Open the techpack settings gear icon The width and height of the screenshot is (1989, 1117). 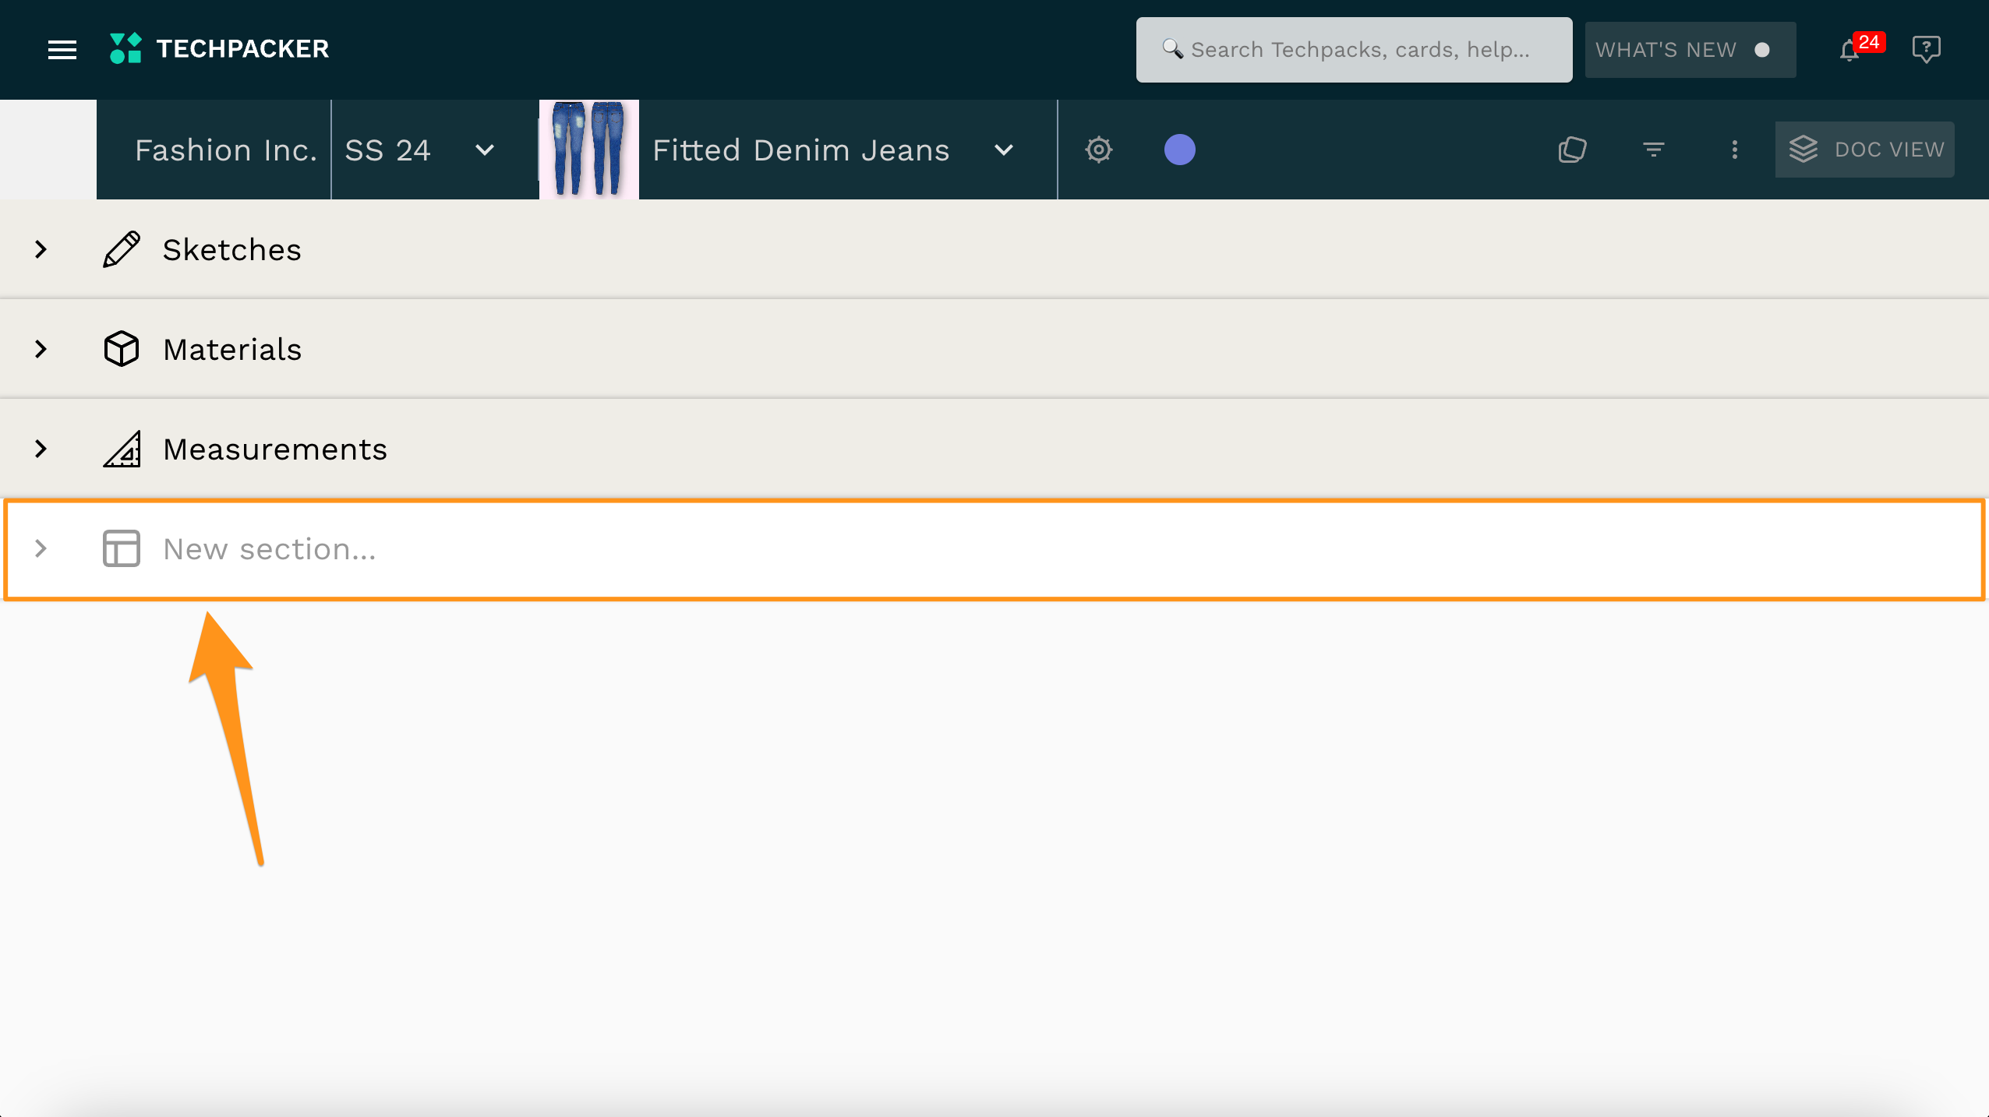click(1098, 150)
